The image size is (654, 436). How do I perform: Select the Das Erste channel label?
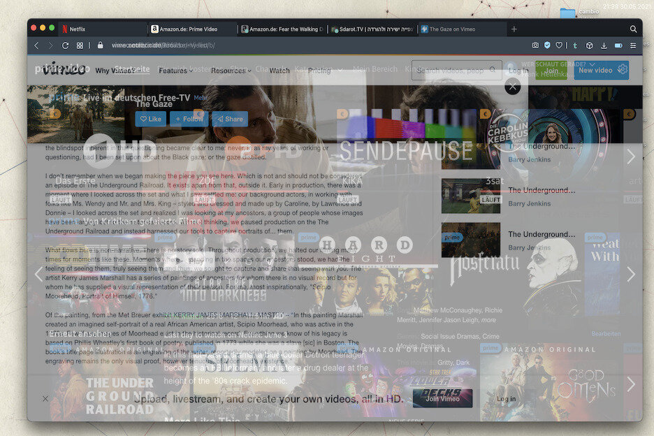click(76, 181)
